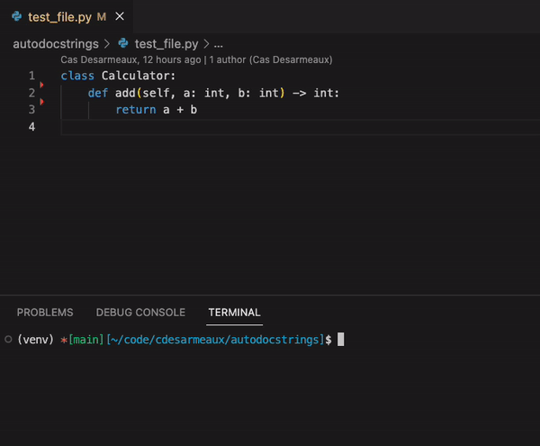Expand the breadcrumb ellipsis symbols
Image resolution: width=540 pixels, height=446 pixels.
[x=219, y=45]
